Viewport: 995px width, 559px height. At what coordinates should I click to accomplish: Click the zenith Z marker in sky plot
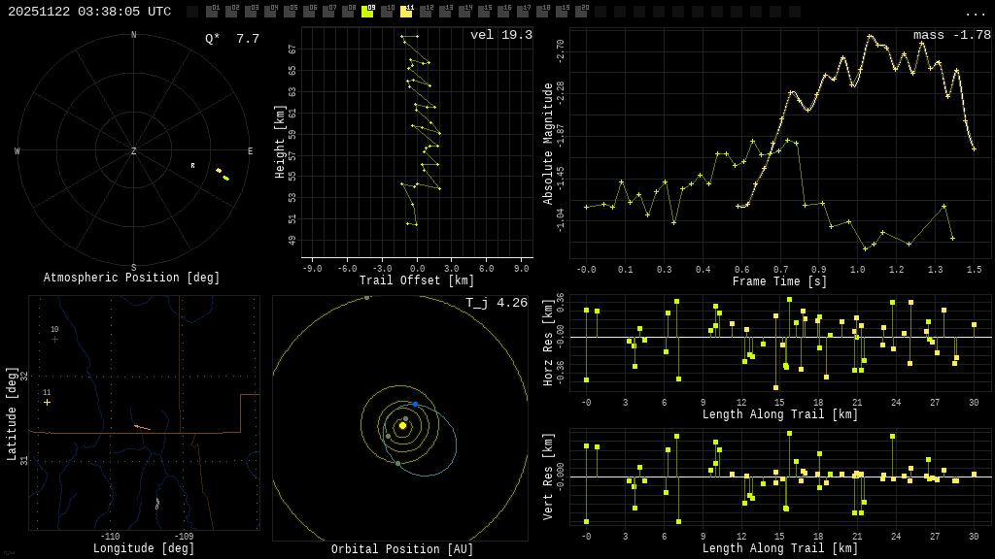134,151
